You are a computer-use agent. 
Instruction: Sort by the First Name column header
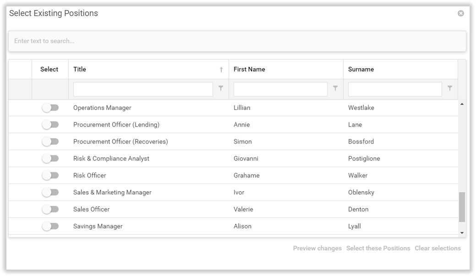tap(249, 69)
